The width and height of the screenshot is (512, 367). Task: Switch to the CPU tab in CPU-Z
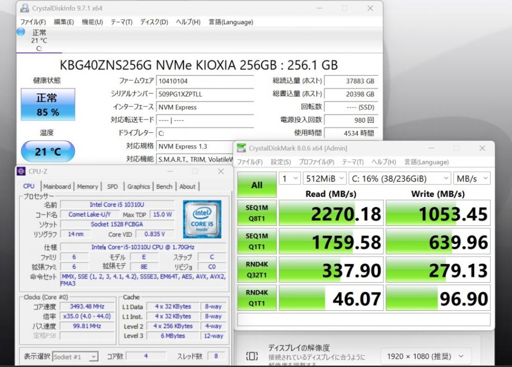(x=29, y=186)
